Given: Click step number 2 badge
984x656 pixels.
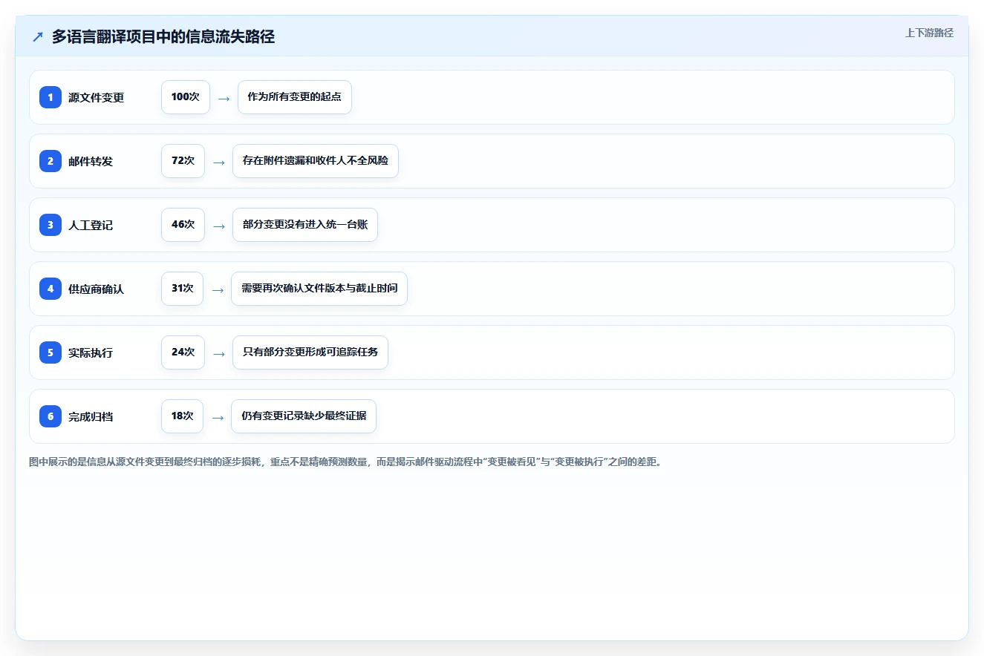Looking at the screenshot, I should pos(50,161).
